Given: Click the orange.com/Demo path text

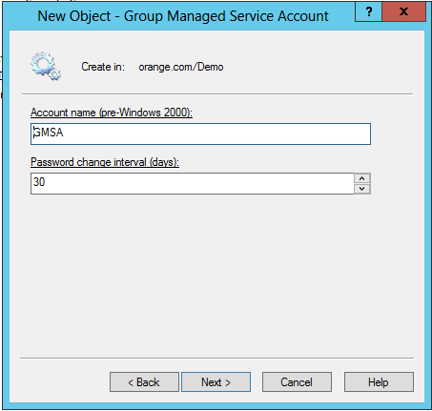Looking at the screenshot, I should click(181, 67).
